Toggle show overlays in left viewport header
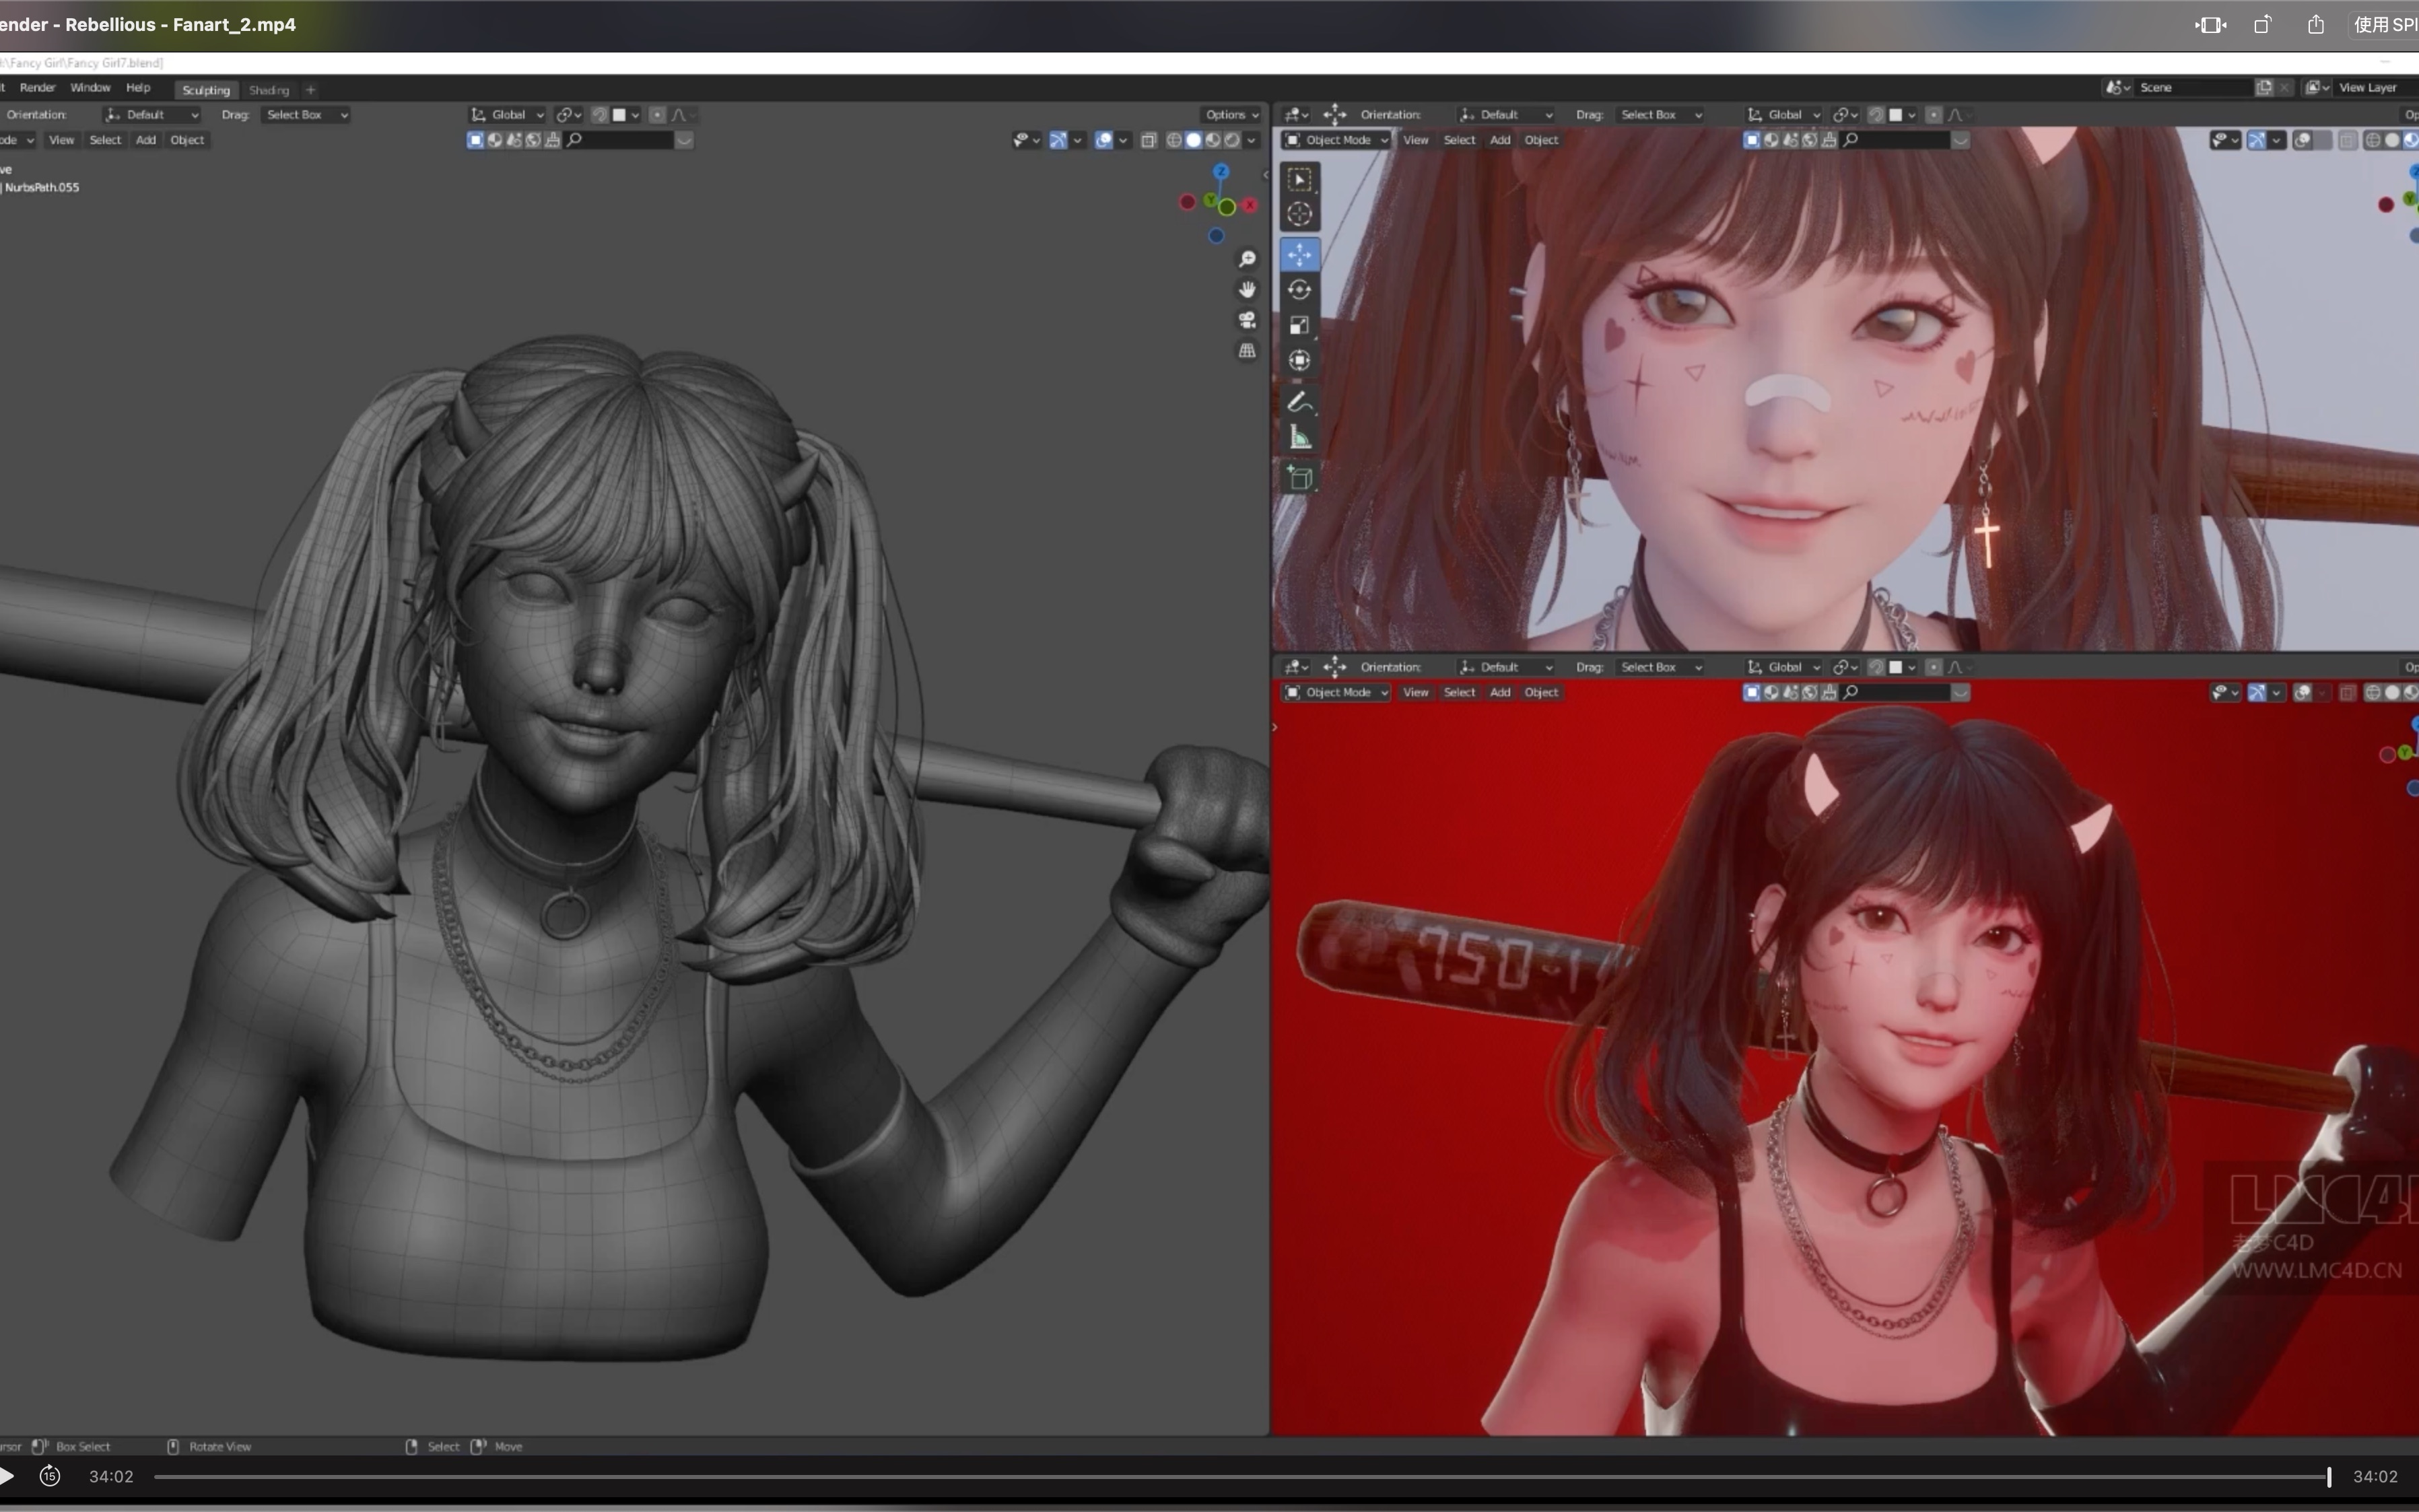This screenshot has width=2419, height=1512. 1104,140
